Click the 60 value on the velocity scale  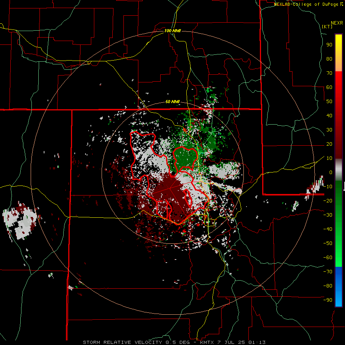pyautogui.click(x=329, y=87)
